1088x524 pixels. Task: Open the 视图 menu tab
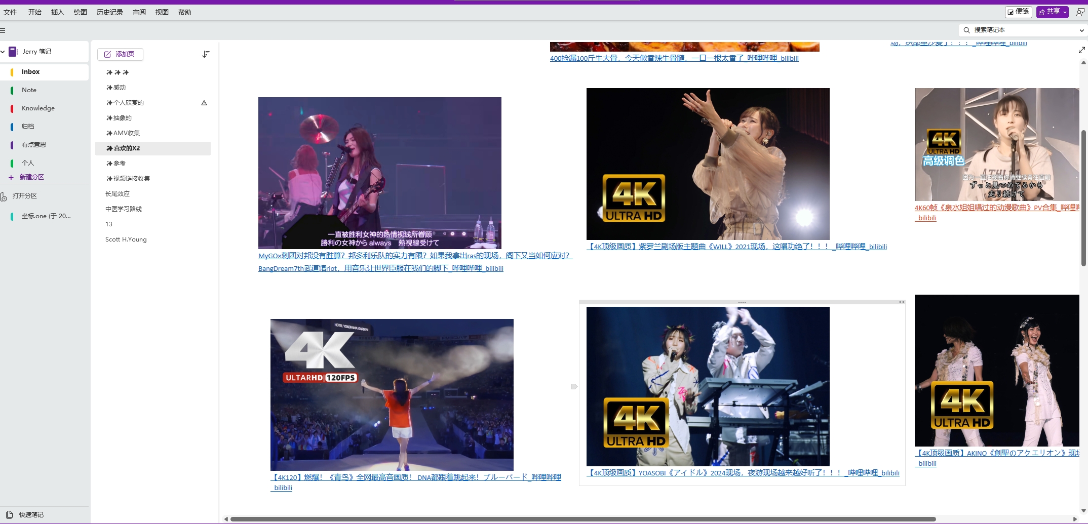(x=162, y=12)
